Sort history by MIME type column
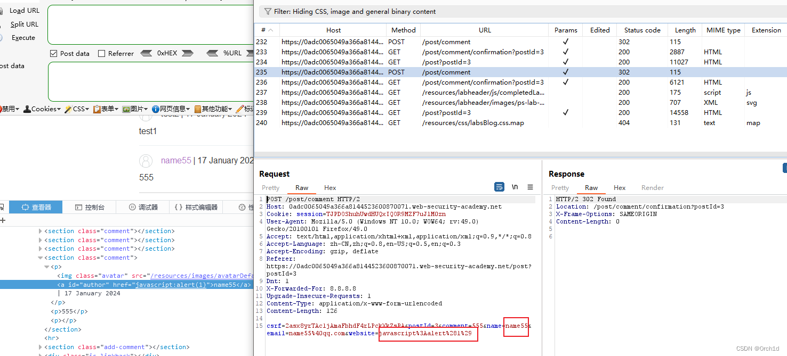787x356 pixels. 723,30
